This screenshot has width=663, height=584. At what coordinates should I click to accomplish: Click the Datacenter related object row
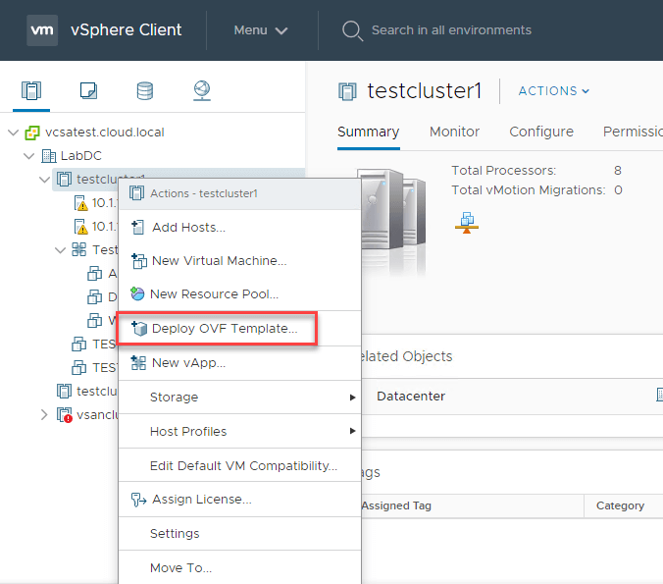click(512, 397)
